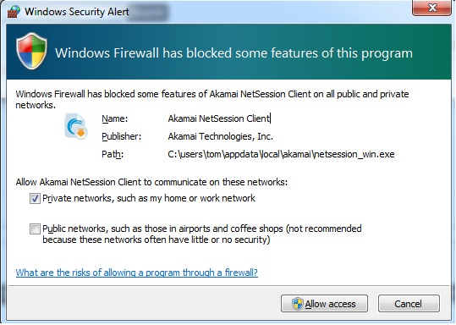
Task: Click the Windows Security Alert title text
Action: [77, 12]
